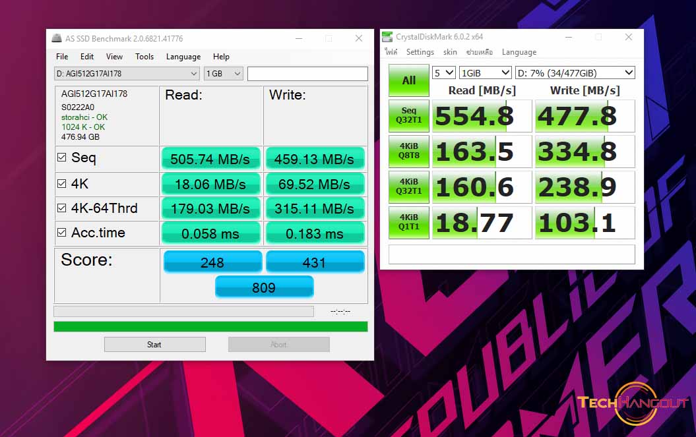The height and width of the screenshot is (437, 696).
Task: Open the View menu in AS SSD
Action: (114, 56)
